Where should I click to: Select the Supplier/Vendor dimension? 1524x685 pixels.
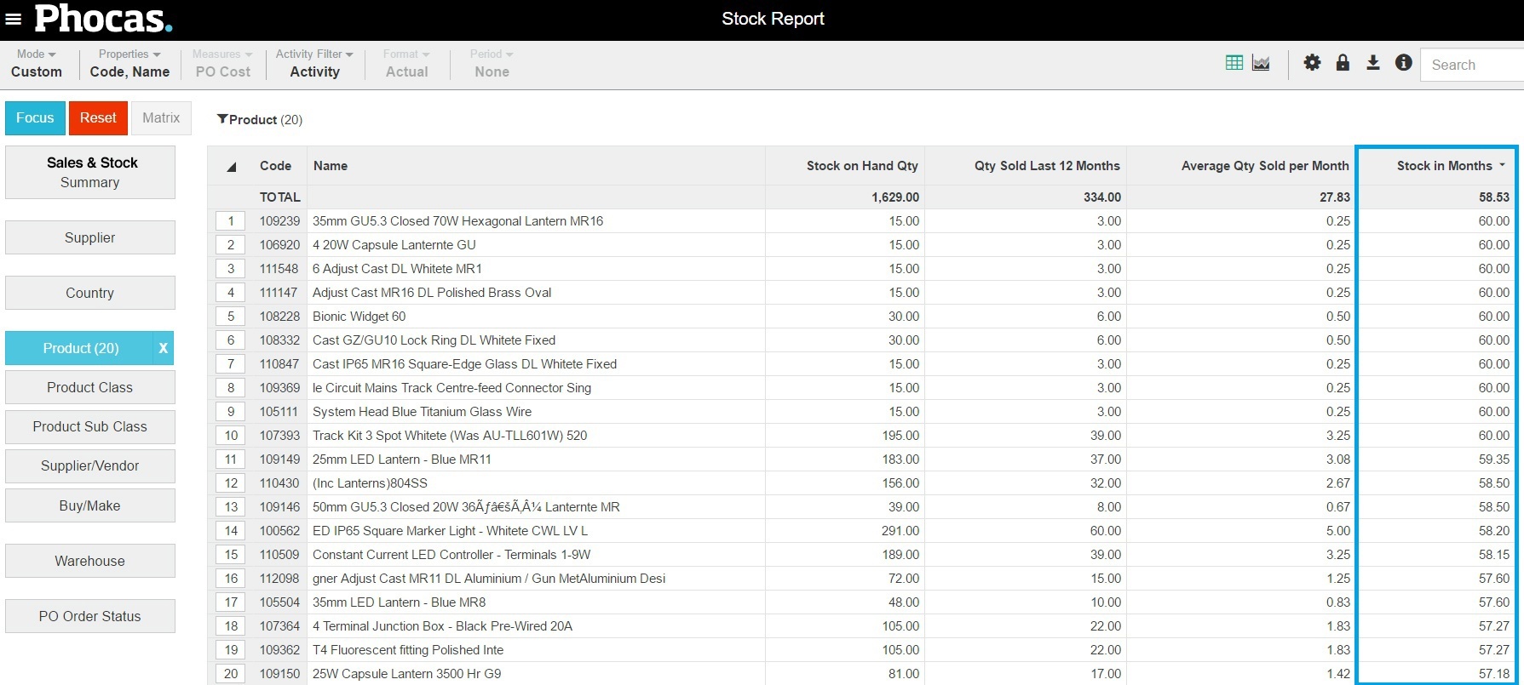click(x=90, y=465)
